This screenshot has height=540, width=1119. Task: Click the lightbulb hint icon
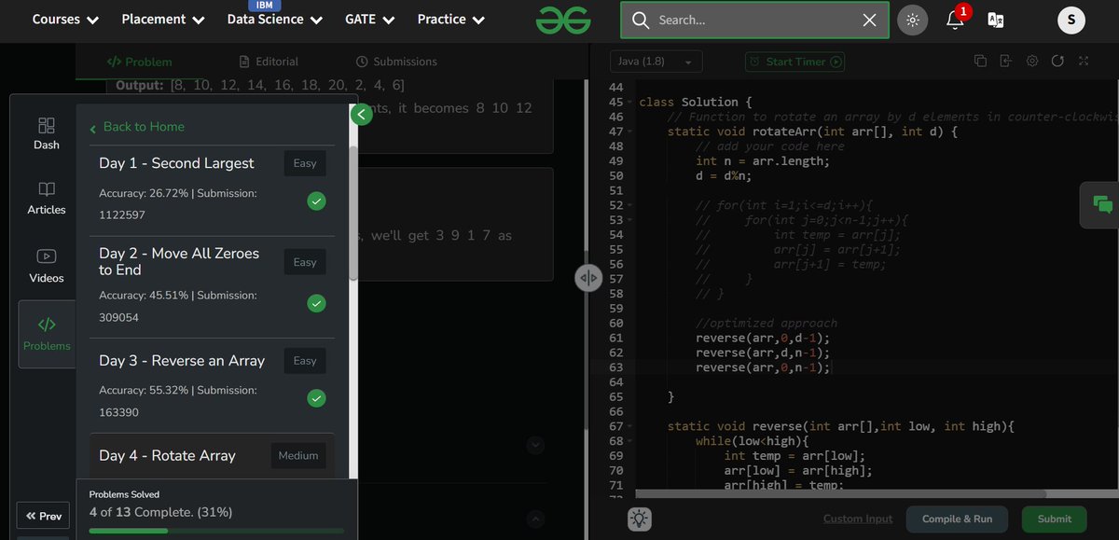click(x=639, y=519)
